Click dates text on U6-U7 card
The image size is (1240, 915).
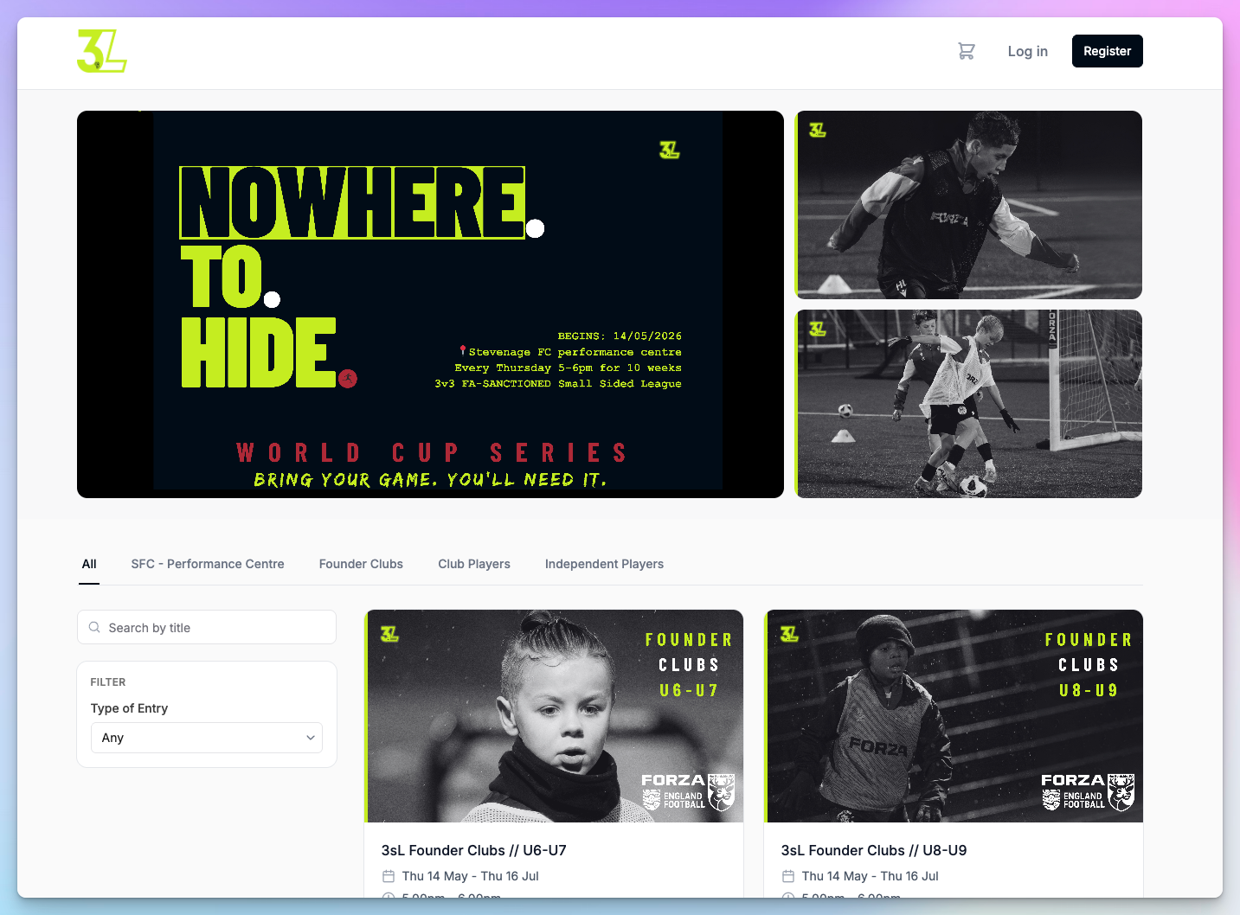tap(471, 876)
